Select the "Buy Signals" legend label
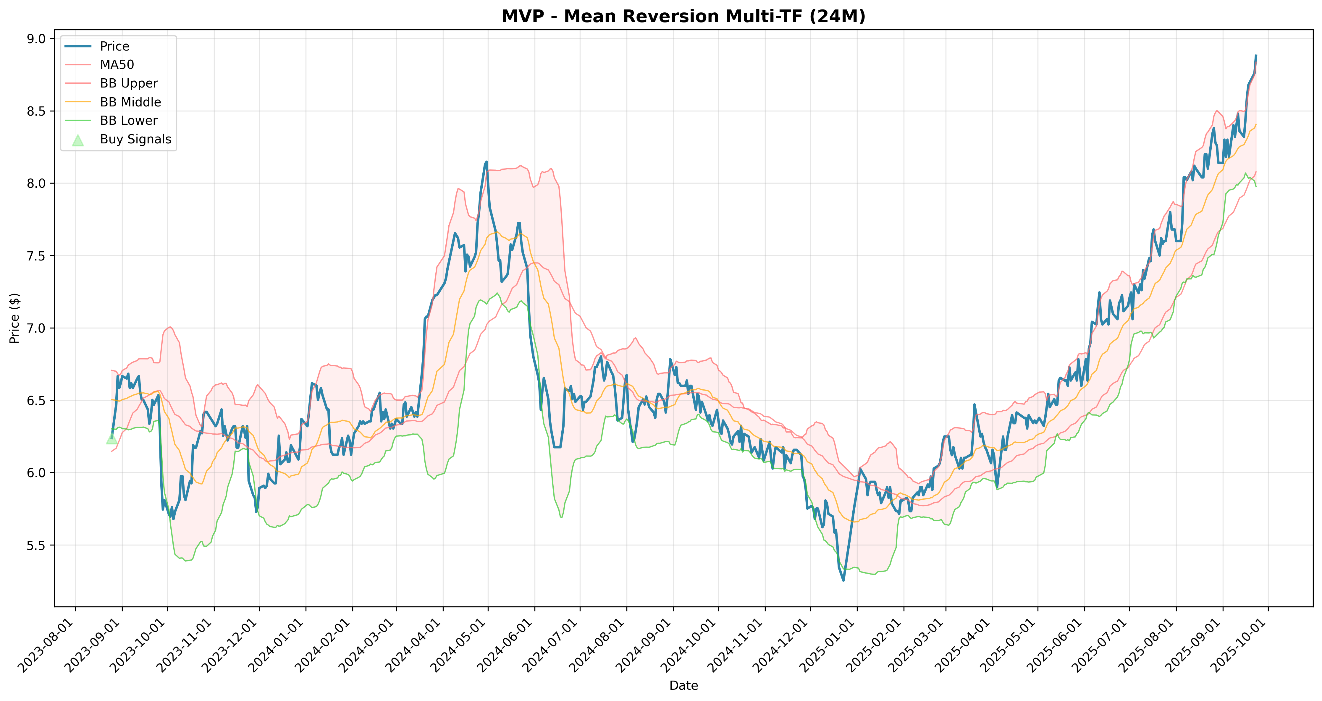The image size is (1322, 701). click(135, 139)
